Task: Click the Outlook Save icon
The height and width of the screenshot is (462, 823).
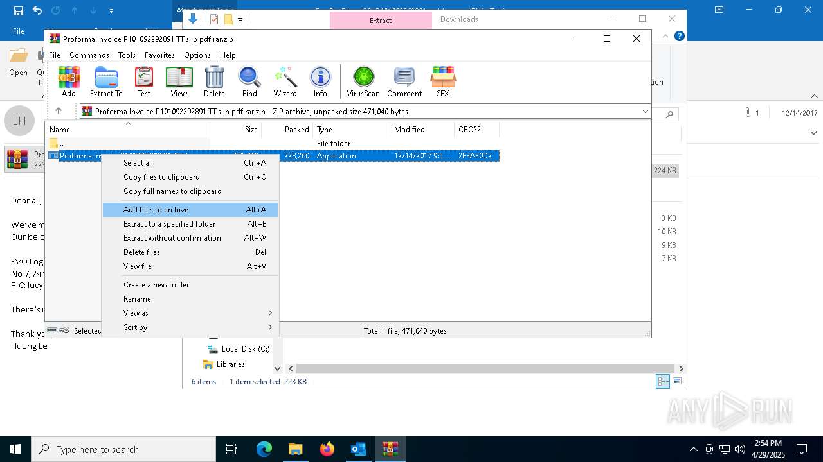Action: point(19,10)
